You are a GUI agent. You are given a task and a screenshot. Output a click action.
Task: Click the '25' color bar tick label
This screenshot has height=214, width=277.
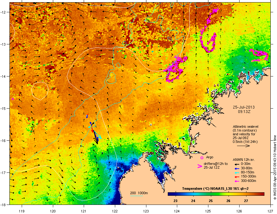(x=211, y=201)
